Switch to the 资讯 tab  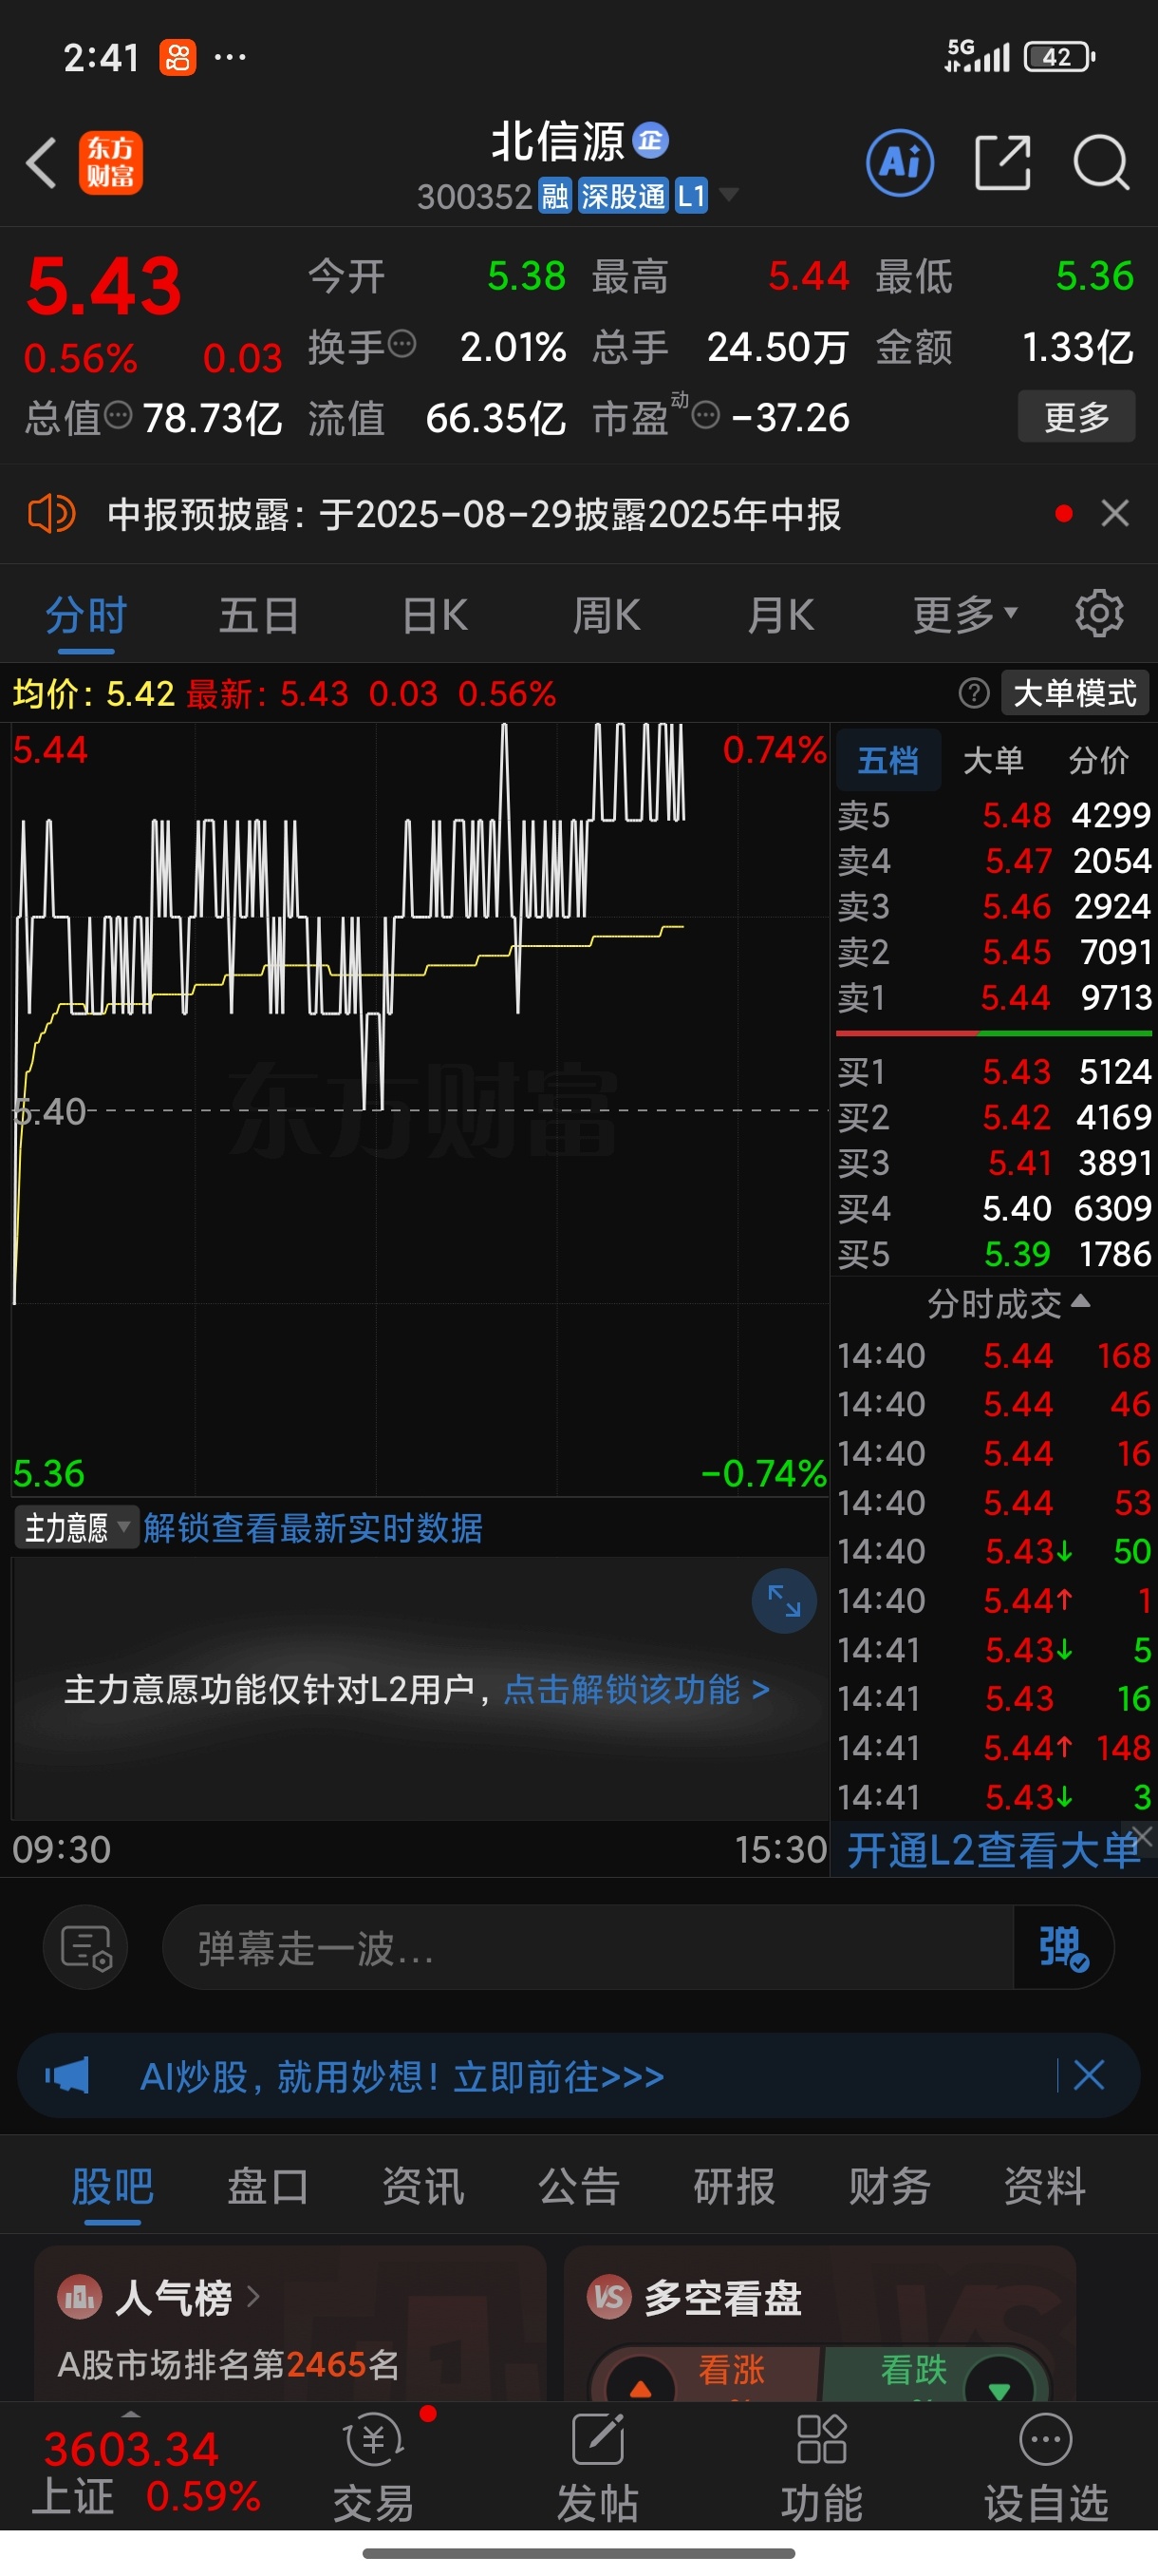(423, 2187)
